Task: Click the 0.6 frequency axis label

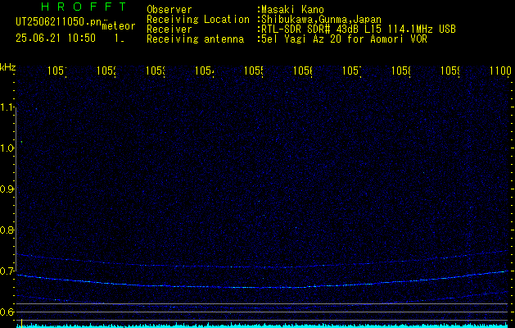Action: [x=7, y=312]
